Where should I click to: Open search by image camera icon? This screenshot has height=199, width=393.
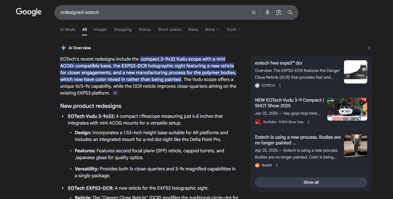pyautogui.click(x=279, y=12)
